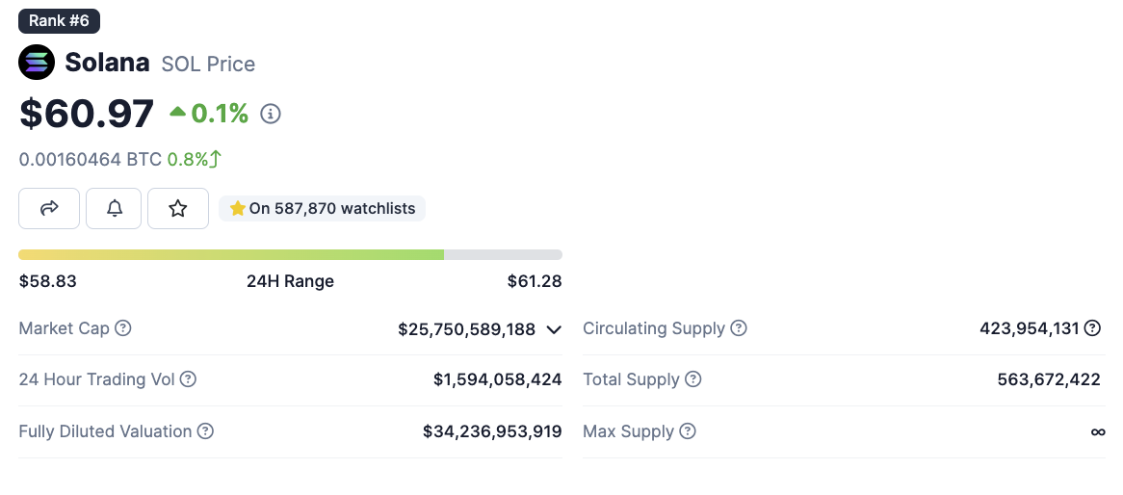Click On 587,870 watchlists badge
The image size is (1123, 495).
(323, 208)
